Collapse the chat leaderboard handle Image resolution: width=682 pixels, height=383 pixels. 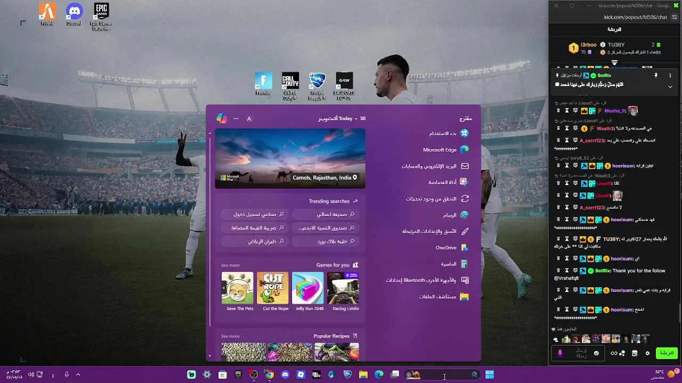(x=614, y=63)
